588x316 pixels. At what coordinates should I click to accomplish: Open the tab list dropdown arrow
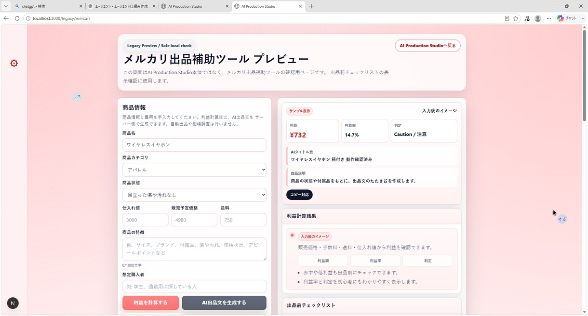pos(6,6)
